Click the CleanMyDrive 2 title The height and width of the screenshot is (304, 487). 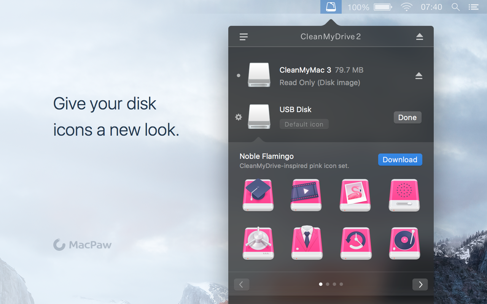pyautogui.click(x=331, y=36)
